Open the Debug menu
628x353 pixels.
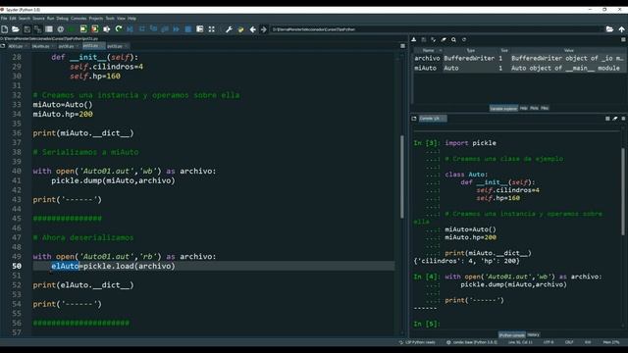(62, 19)
